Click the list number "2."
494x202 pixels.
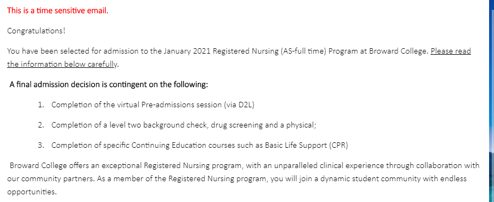(x=41, y=125)
